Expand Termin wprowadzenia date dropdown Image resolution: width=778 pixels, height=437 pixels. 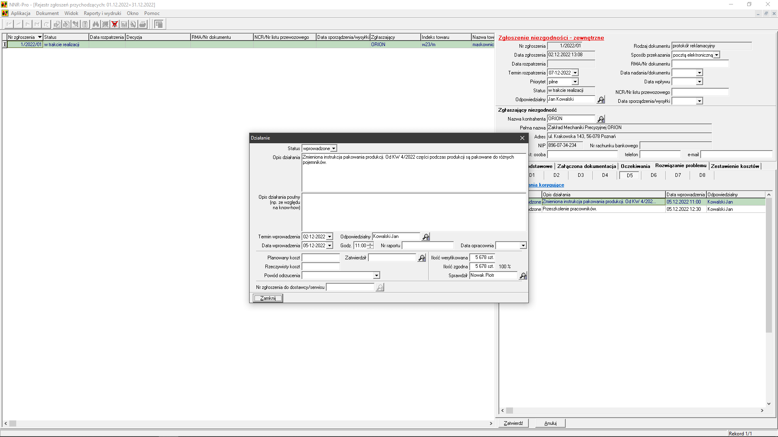point(329,237)
